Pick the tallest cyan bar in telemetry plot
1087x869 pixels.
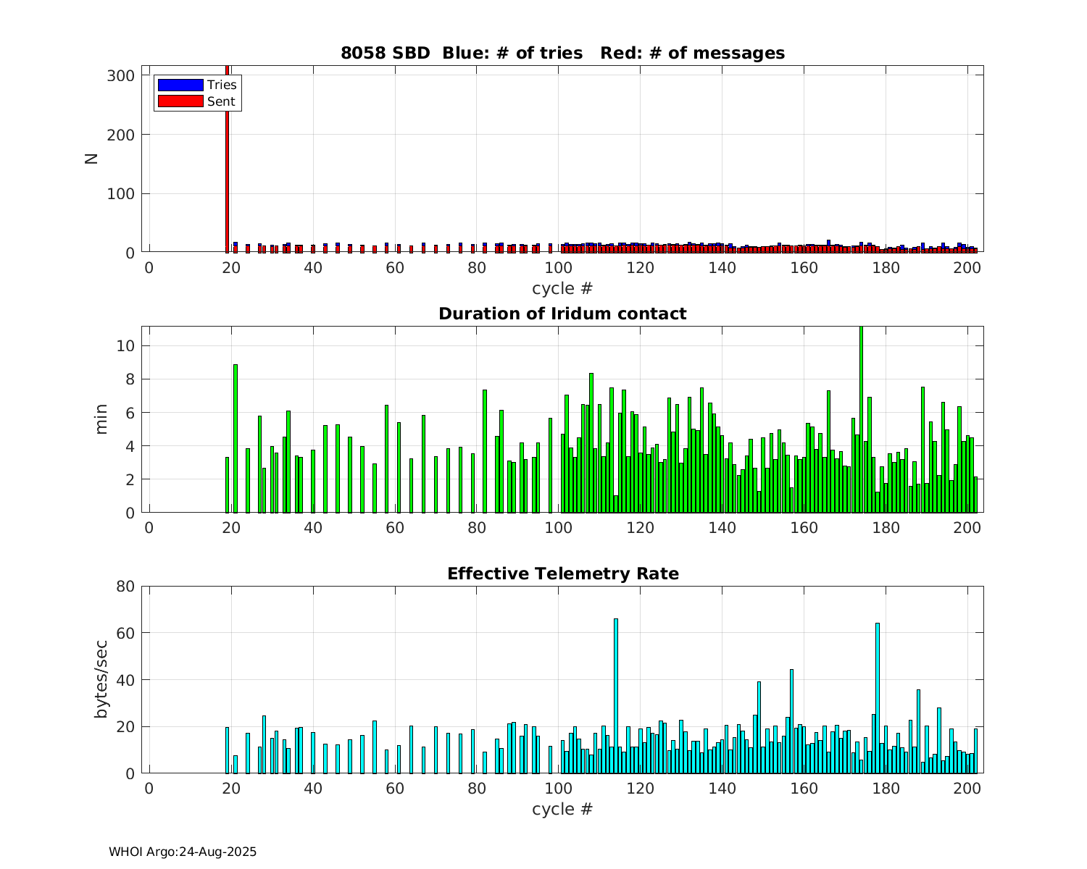coord(616,695)
